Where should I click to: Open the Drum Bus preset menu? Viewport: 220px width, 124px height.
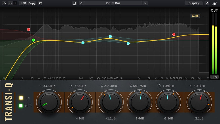[x=113, y=3]
